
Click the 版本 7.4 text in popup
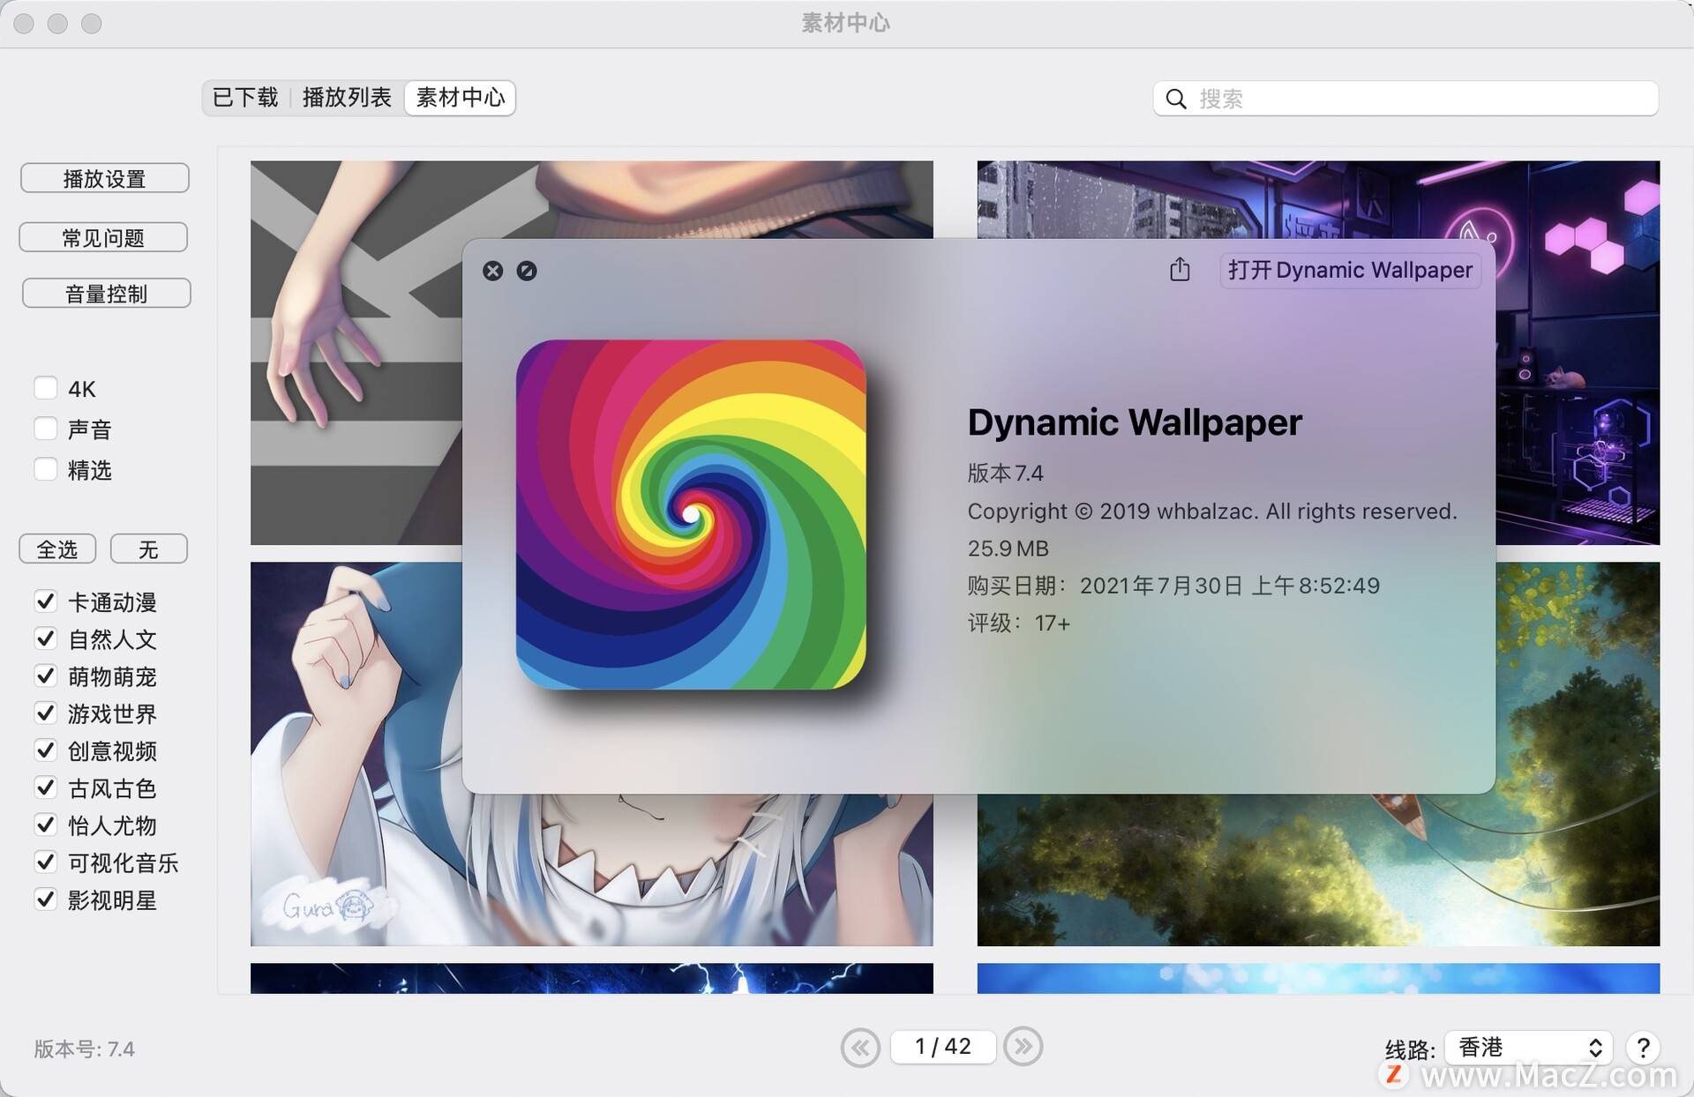pyautogui.click(x=1005, y=474)
